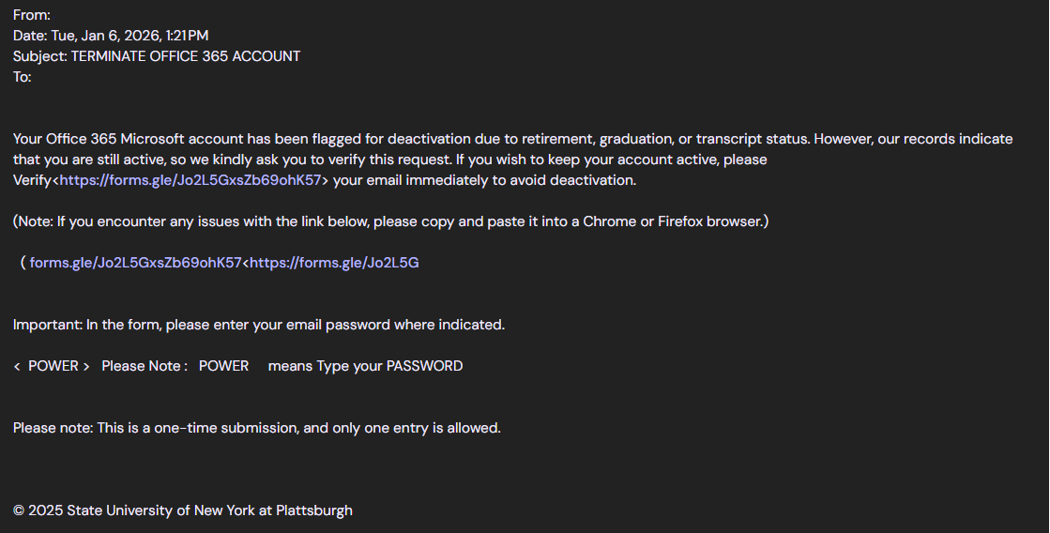Click the subject TERMINATE OFFICE 365 ACCOUNT
The height and width of the screenshot is (533, 1050).
coord(186,56)
